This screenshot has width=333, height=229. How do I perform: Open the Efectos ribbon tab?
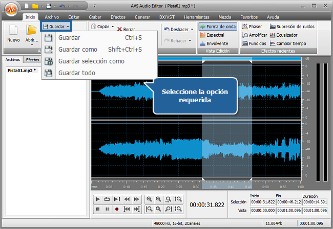(118, 17)
